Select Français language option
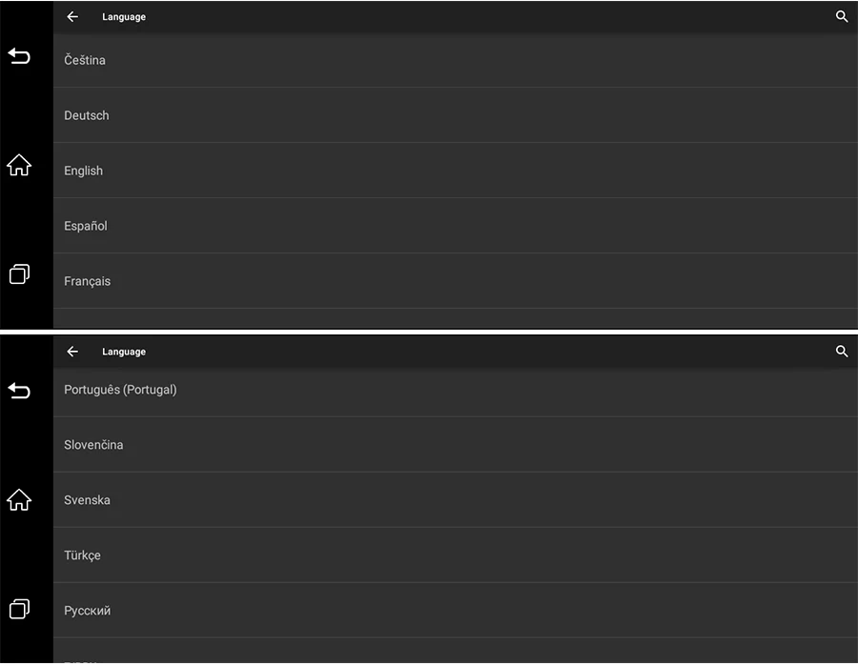The width and height of the screenshot is (858, 666). coord(456,281)
